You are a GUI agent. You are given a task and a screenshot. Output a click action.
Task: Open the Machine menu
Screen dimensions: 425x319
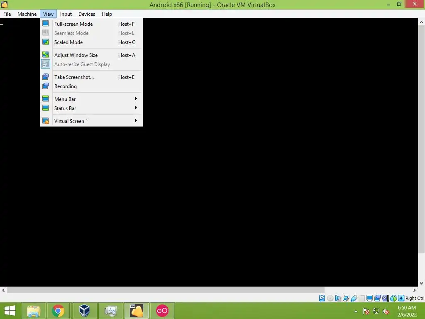coord(27,14)
